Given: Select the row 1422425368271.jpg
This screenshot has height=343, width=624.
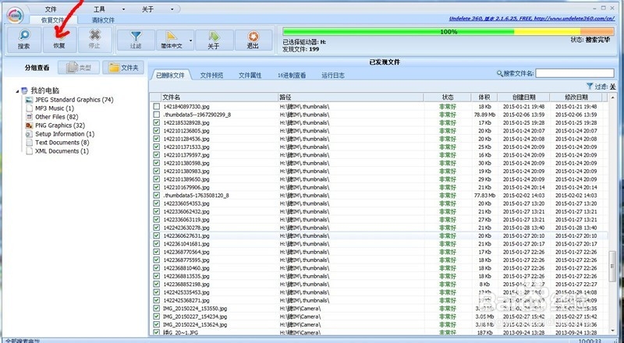Looking at the screenshot, I should point(380,300).
